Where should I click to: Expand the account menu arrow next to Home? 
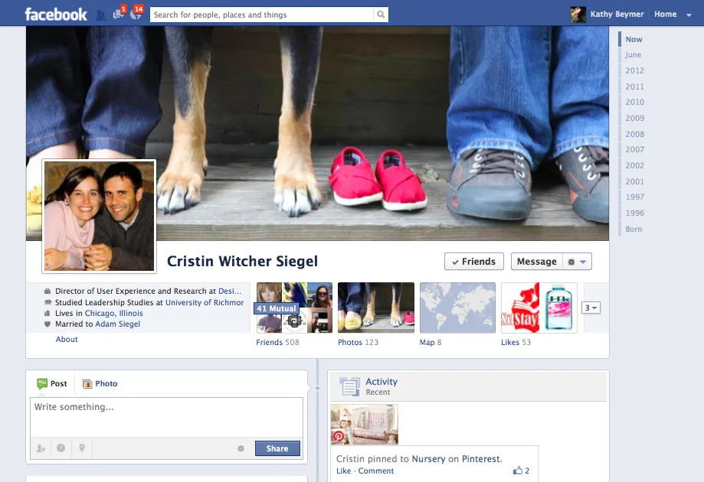(689, 15)
